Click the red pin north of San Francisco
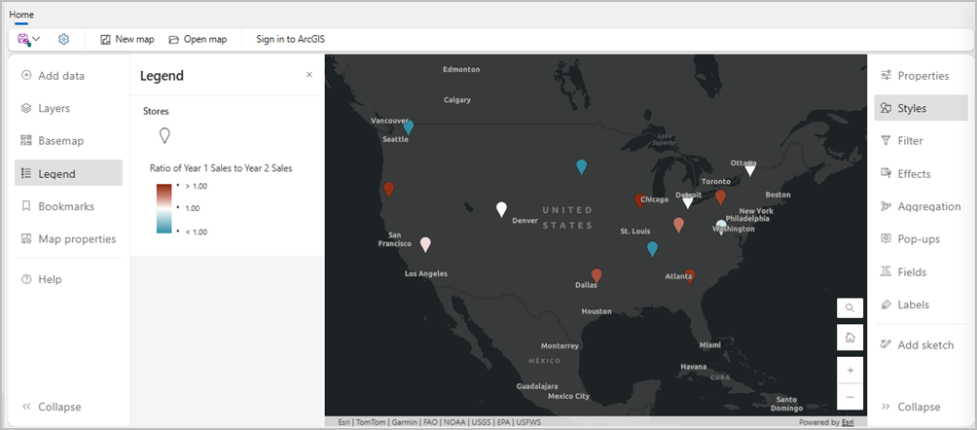The image size is (977, 430). [x=389, y=190]
